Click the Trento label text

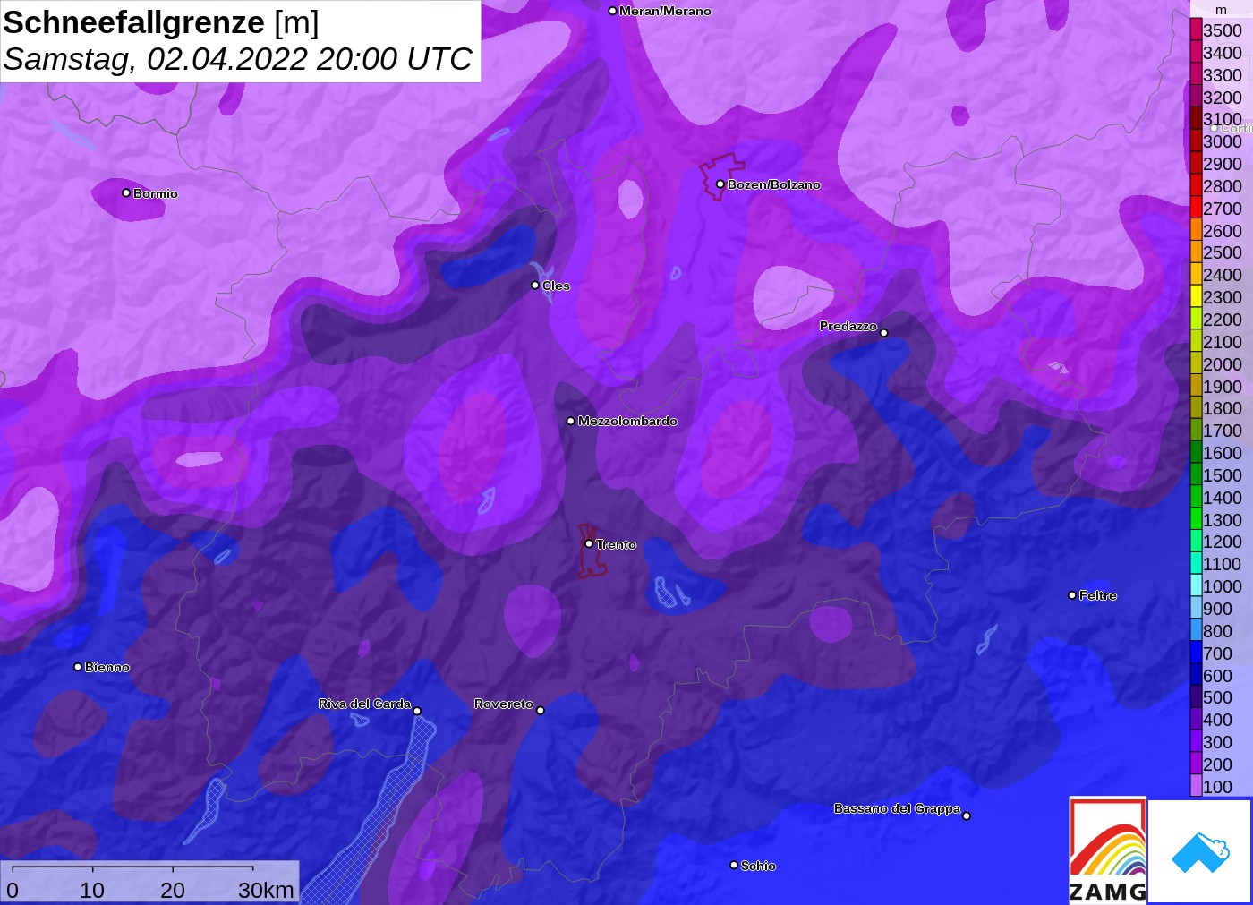[x=616, y=544]
